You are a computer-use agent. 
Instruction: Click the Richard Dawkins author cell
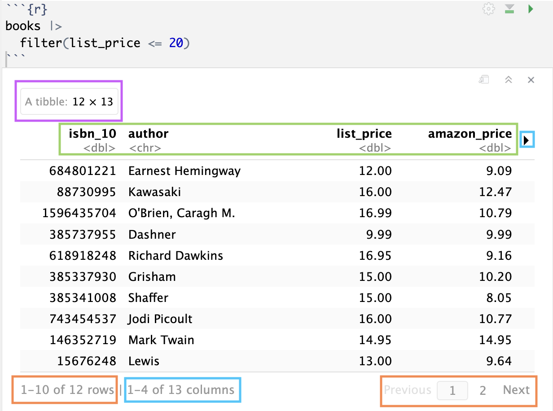pyautogui.click(x=176, y=256)
